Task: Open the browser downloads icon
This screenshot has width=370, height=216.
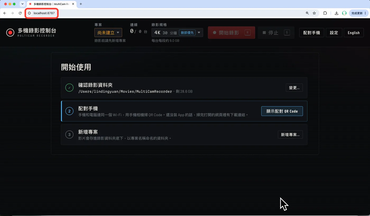Action: tap(336, 13)
